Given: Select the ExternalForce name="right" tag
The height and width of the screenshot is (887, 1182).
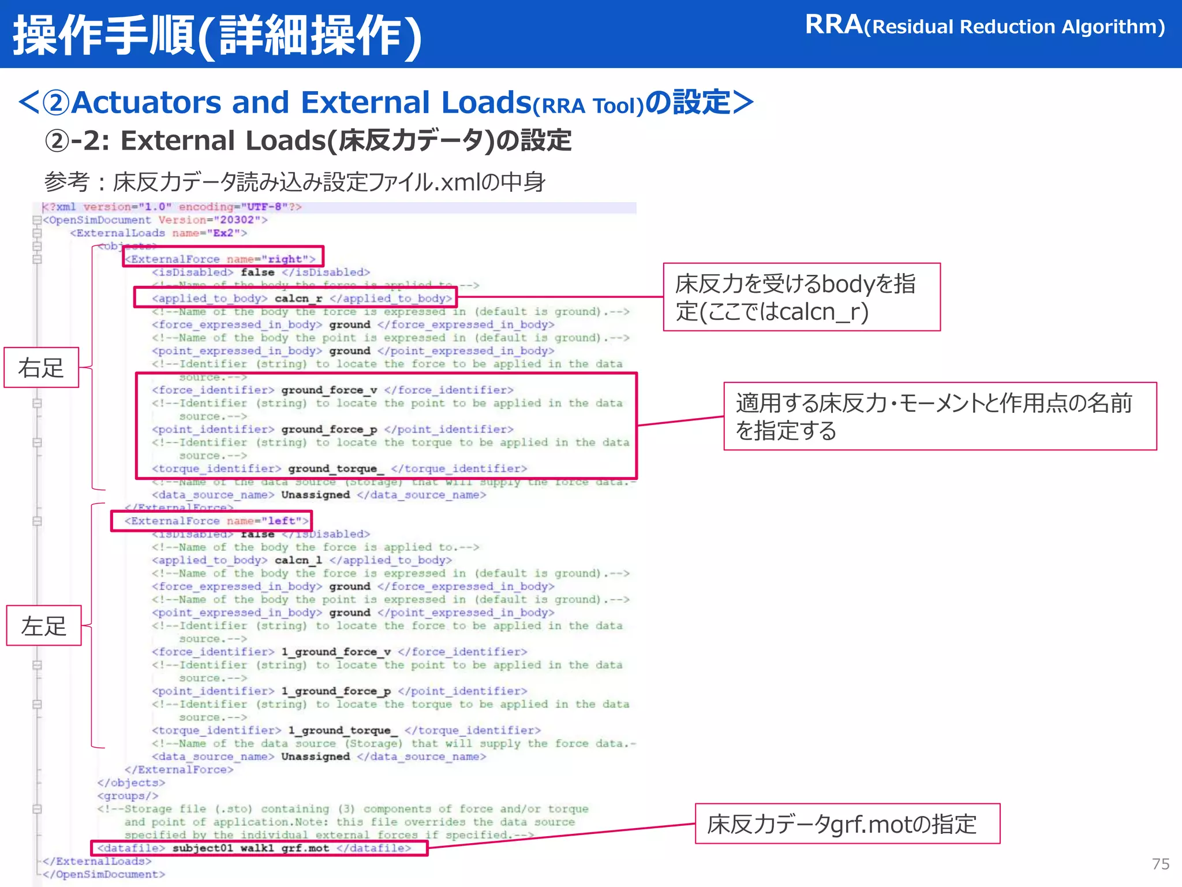Looking at the screenshot, I should click(x=221, y=259).
